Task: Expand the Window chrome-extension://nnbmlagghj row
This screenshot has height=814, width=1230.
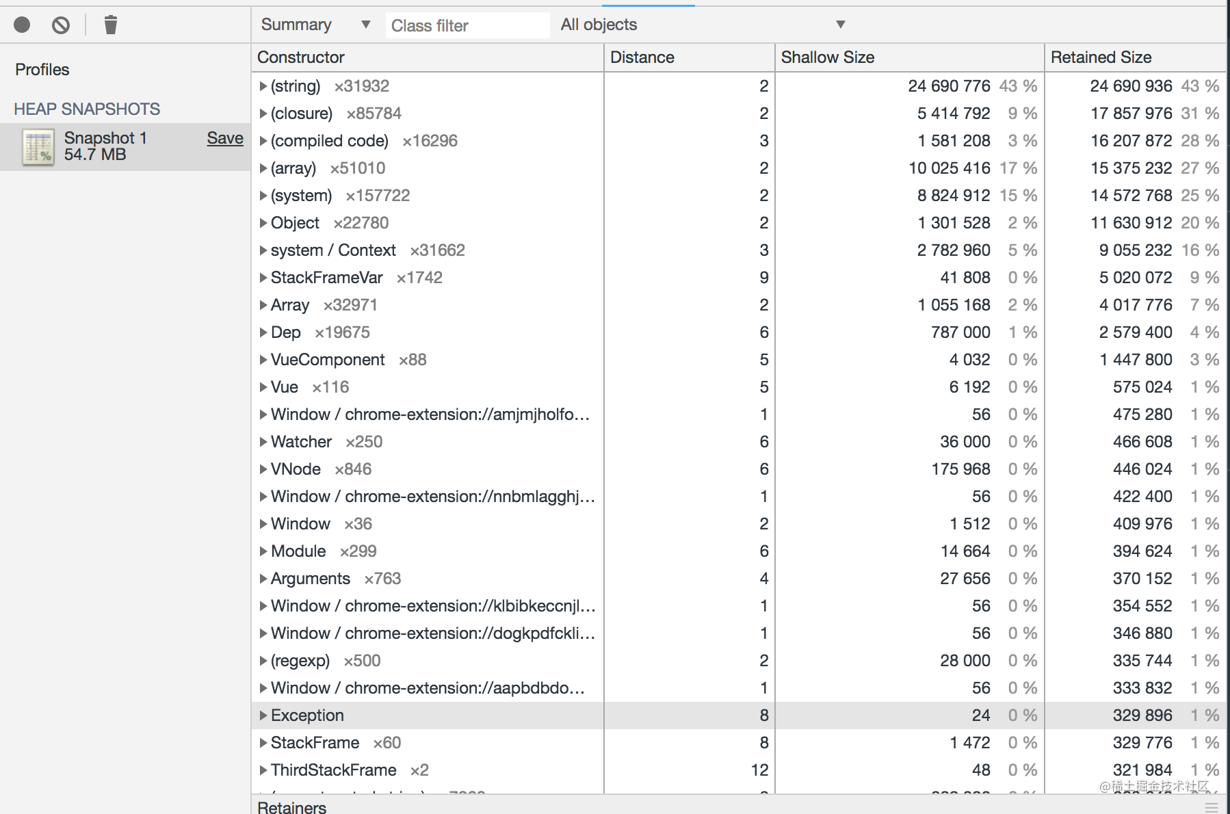Action: pyautogui.click(x=263, y=497)
